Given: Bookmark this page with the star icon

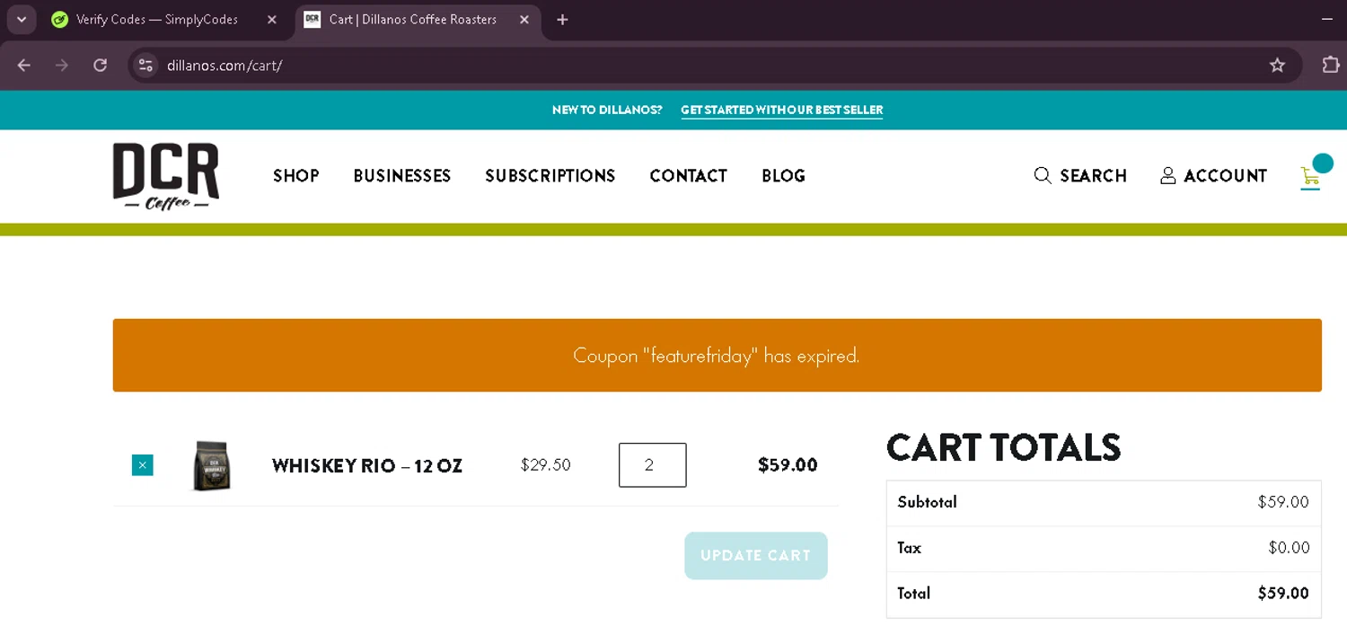Looking at the screenshot, I should point(1277,65).
